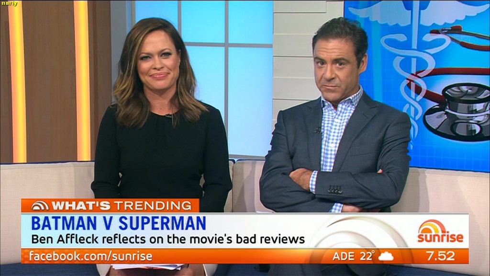Click the man's lapel microphone
This screenshot has width=490, height=276.
318,130
